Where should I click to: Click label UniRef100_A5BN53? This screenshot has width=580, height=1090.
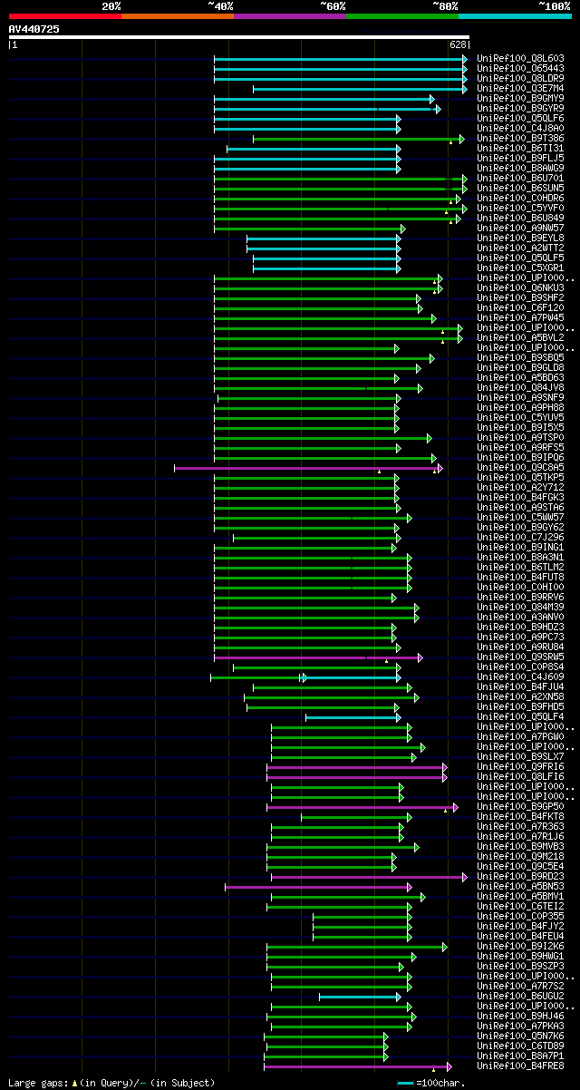click(519, 886)
